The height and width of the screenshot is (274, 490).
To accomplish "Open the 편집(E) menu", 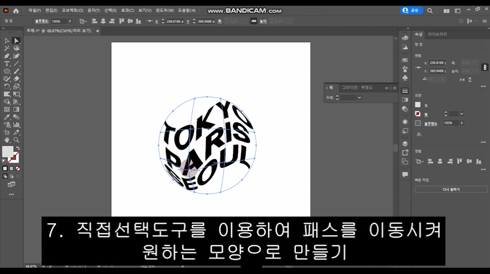I will [52, 11].
